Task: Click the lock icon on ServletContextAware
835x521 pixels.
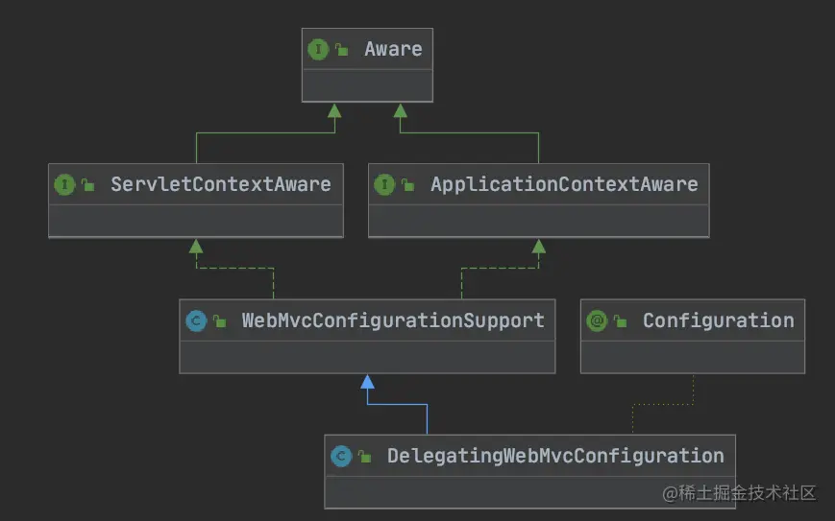Action: (x=88, y=185)
